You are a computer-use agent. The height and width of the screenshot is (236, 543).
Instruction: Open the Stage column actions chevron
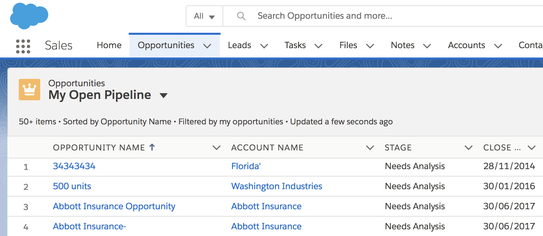click(x=468, y=147)
